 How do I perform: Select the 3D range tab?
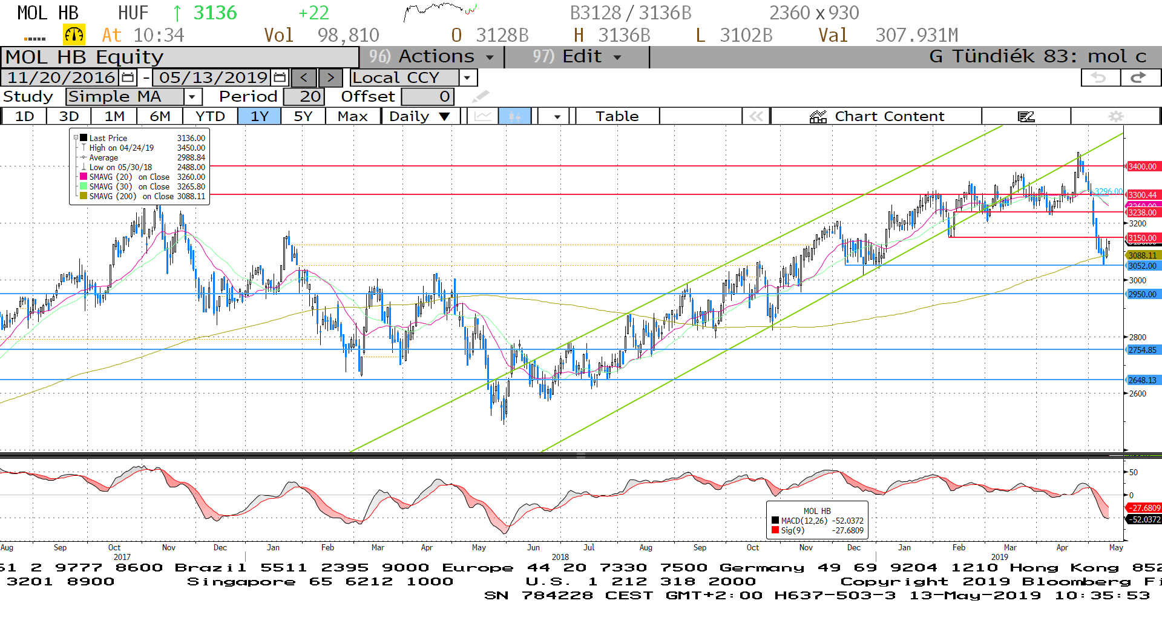tap(69, 116)
